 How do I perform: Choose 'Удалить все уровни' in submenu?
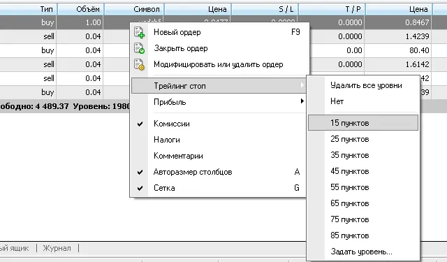click(x=363, y=85)
